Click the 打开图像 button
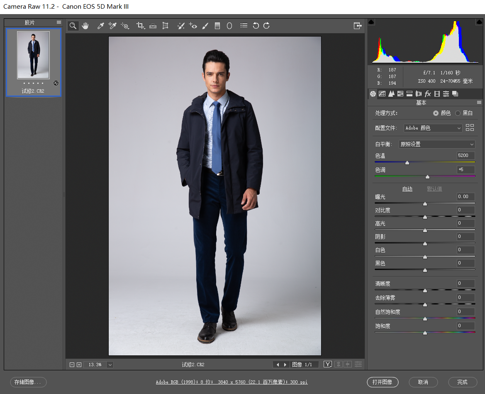The image size is (485, 394). [x=382, y=382]
